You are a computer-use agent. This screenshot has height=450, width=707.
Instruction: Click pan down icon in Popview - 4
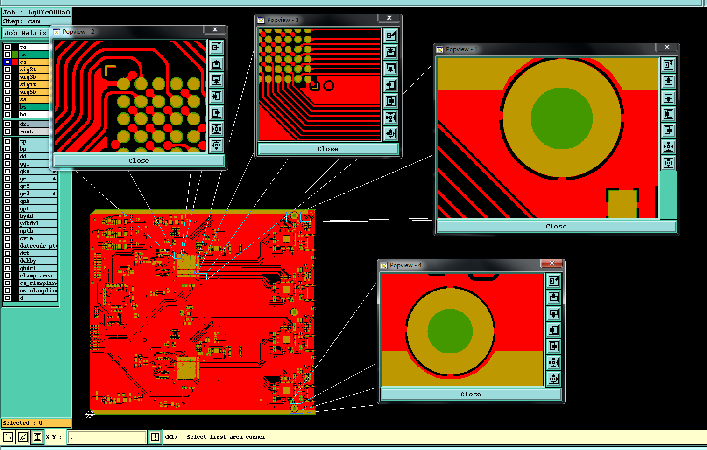point(553,313)
